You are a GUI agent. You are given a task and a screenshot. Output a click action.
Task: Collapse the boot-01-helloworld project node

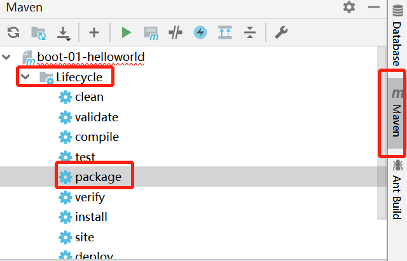coord(7,57)
